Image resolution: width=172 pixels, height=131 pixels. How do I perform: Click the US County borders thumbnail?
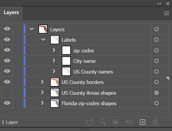pyautogui.click(x=55, y=82)
